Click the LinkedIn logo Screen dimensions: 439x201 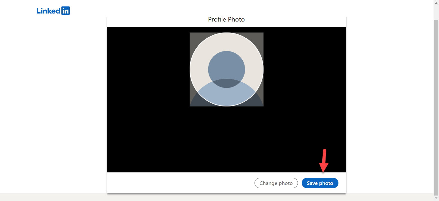click(53, 11)
